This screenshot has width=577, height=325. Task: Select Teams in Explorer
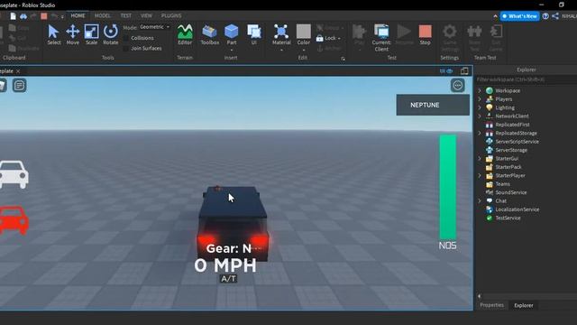click(x=502, y=184)
